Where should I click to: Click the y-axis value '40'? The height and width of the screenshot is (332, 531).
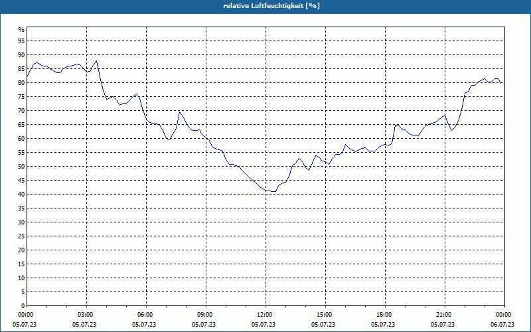pos(21,194)
